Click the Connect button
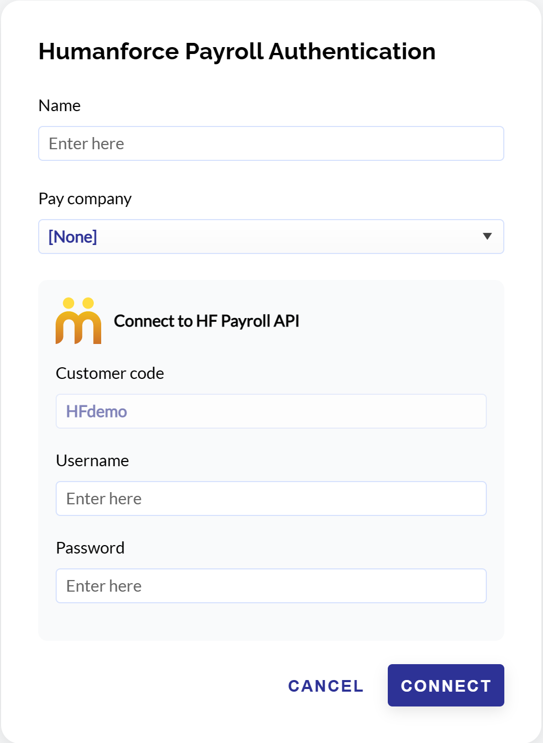 click(x=446, y=685)
